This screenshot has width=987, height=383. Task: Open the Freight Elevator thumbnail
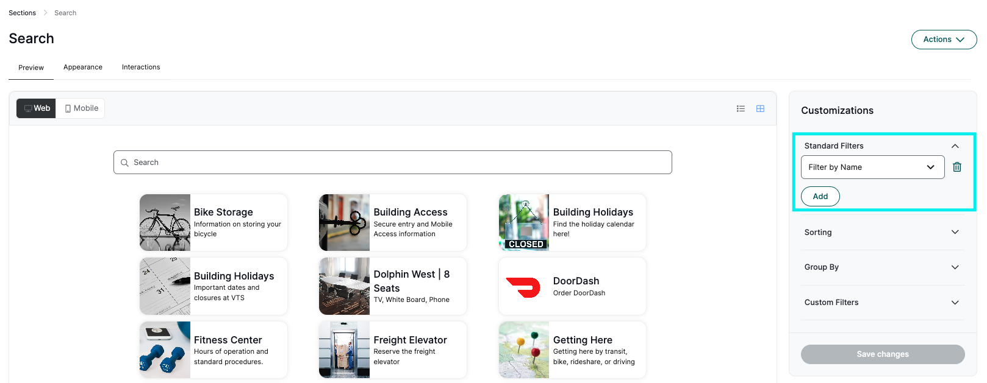tap(344, 350)
